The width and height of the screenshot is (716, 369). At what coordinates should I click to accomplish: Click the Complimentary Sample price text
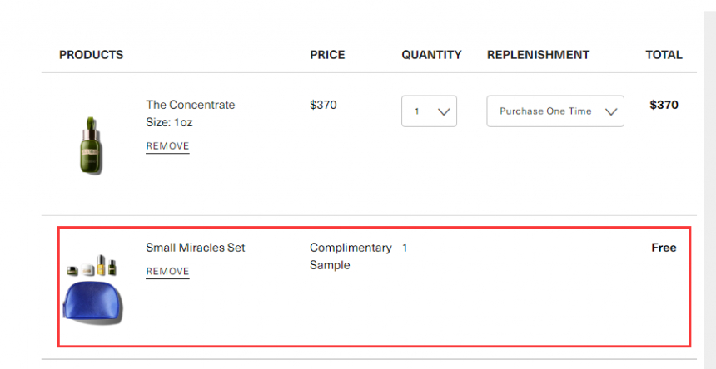(351, 257)
